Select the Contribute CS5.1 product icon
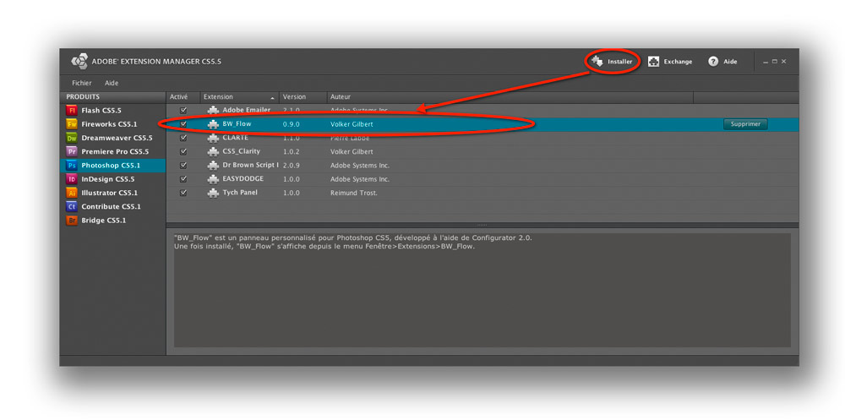This screenshot has height=420, width=845. [72, 206]
